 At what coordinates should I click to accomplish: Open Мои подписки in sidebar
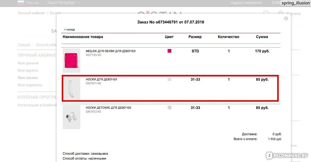30,85
